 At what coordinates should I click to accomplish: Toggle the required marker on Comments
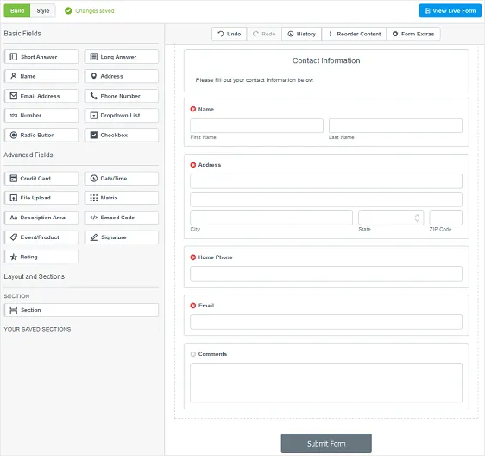pyautogui.click(x=193, y=354)
